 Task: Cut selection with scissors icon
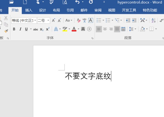[x=6, y=18]
